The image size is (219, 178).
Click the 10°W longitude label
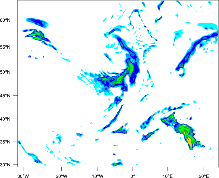tap(98, 176)
